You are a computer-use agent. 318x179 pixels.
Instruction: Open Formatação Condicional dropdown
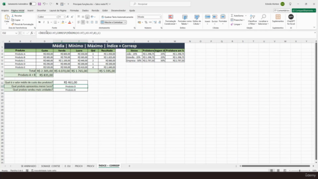pos(170,20)
